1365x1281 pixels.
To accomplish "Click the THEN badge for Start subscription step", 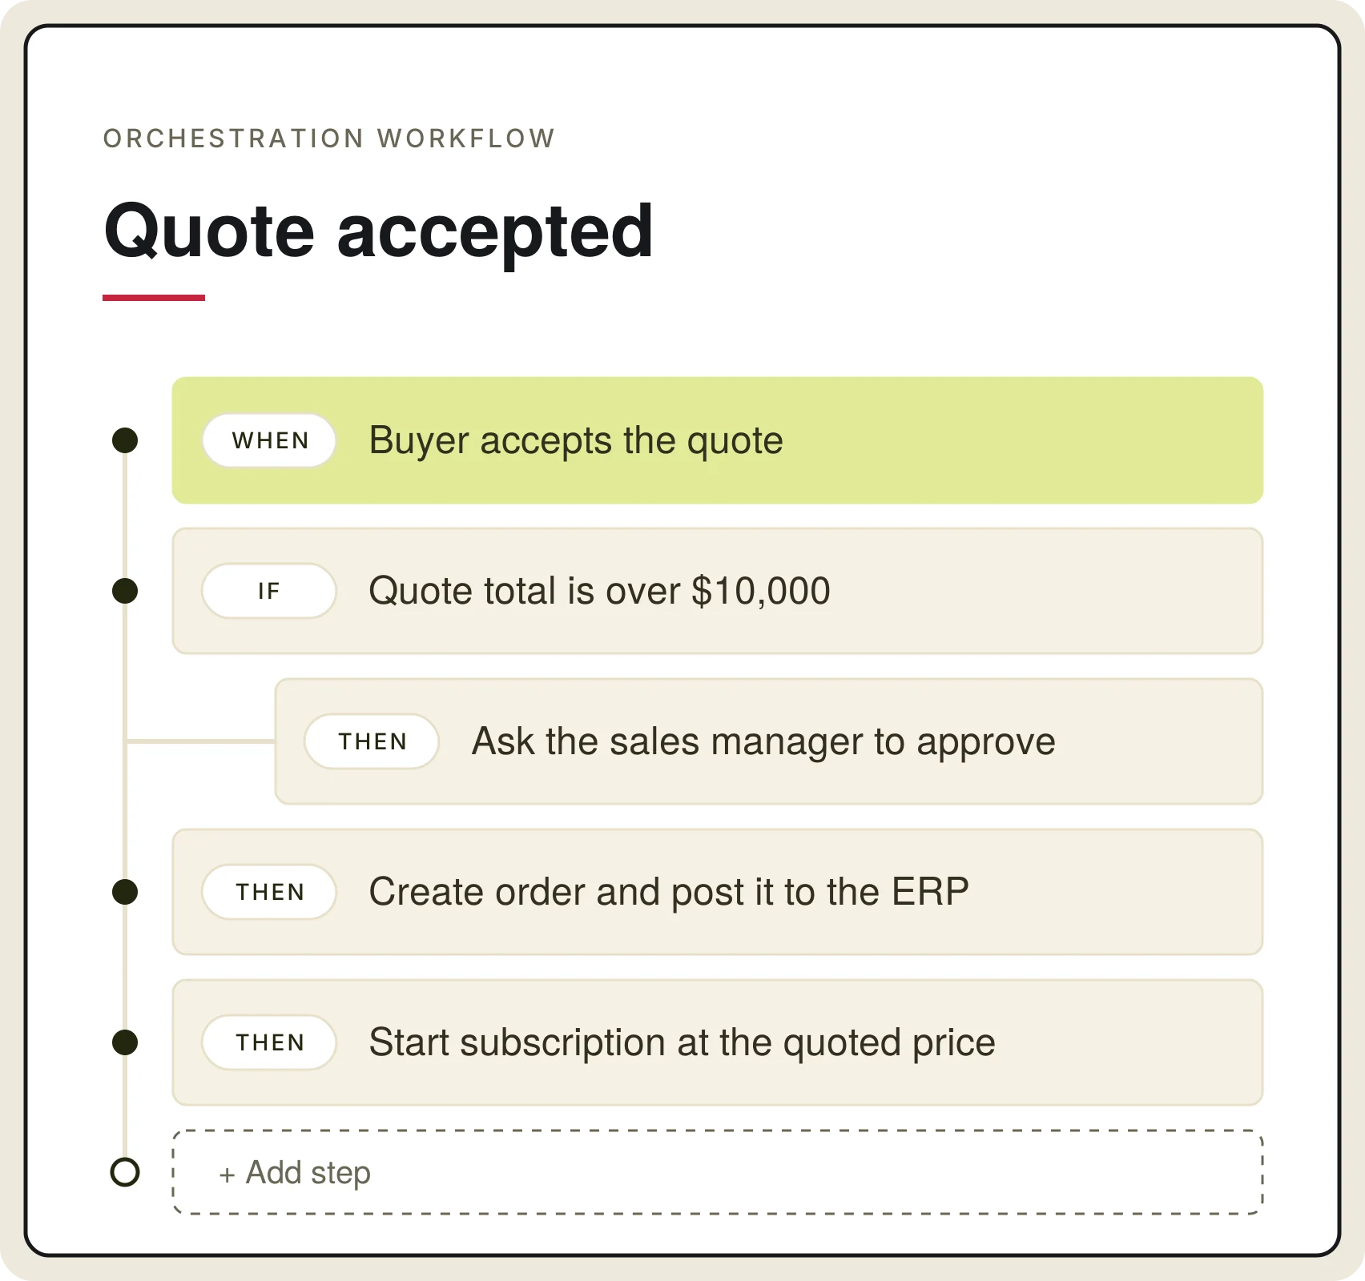I will coord(269,1042).
